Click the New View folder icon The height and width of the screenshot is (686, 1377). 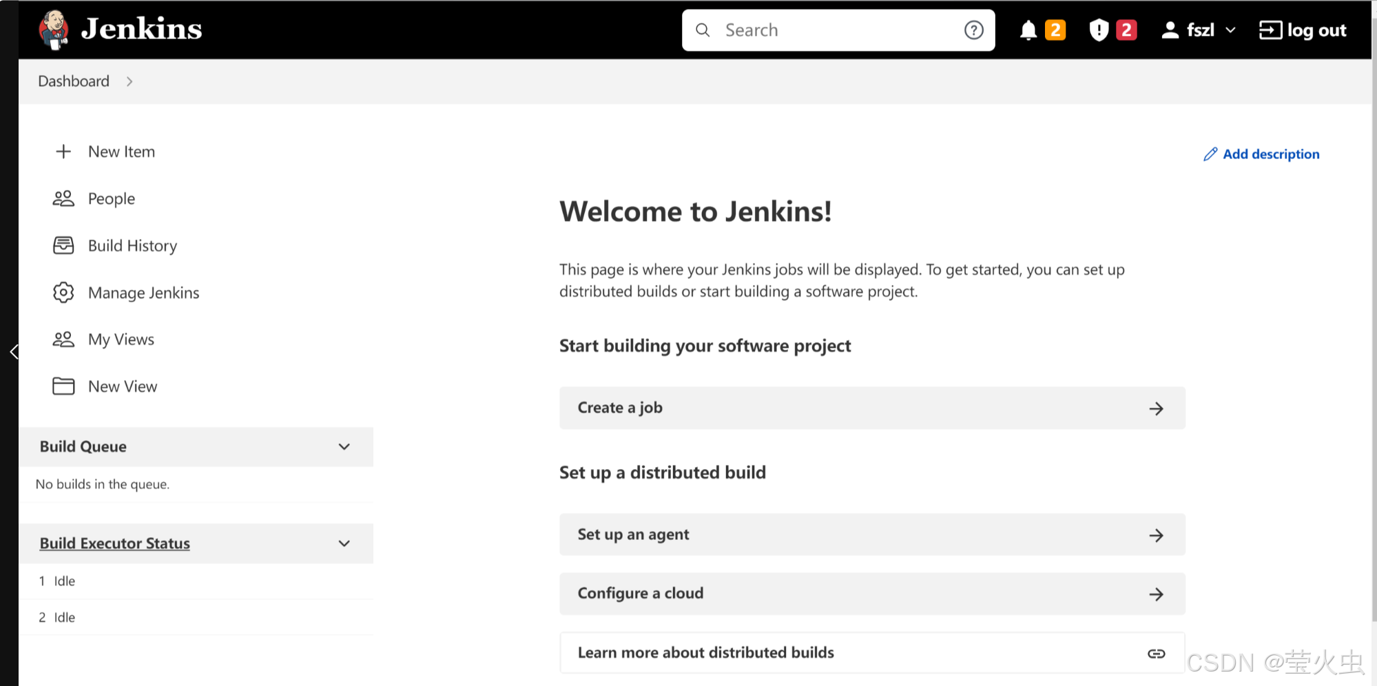pyautogui.click(x=63, y=386)
